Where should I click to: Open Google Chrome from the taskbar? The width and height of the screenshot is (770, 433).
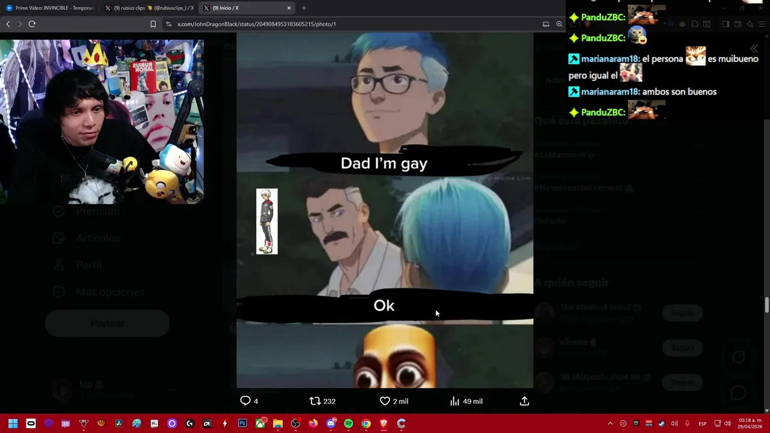click(366, 423)
